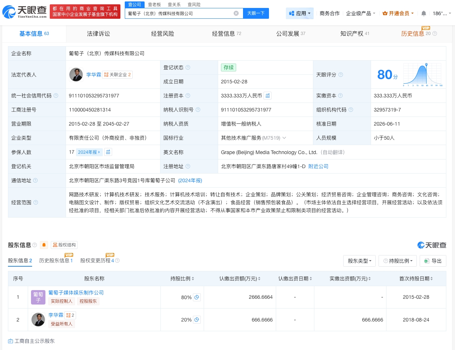The image size is (455, 350).
Task: Click 李华霖 shareholder photo in row 2
Action: 38,320
